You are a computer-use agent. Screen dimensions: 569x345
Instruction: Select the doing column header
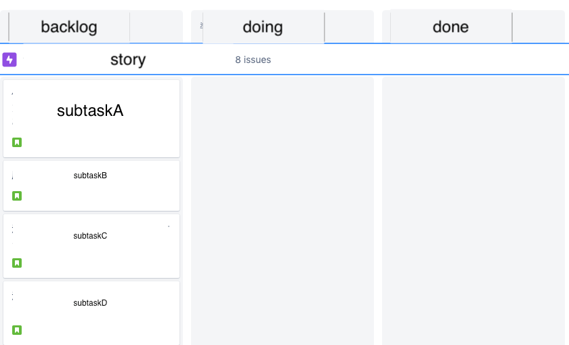click(263, 27)
